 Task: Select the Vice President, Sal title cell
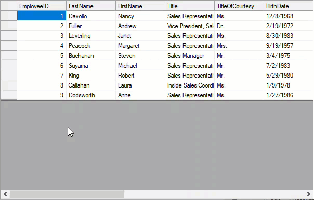point(190,26)
